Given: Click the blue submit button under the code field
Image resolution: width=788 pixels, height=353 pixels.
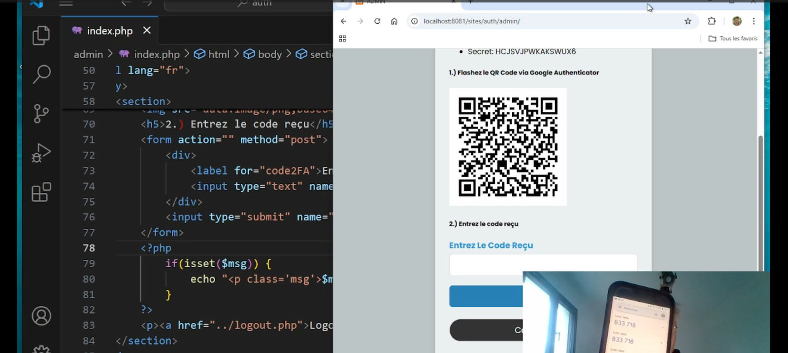Looking at the screenshot, I should pyautogui.click(x=486, y=296).
